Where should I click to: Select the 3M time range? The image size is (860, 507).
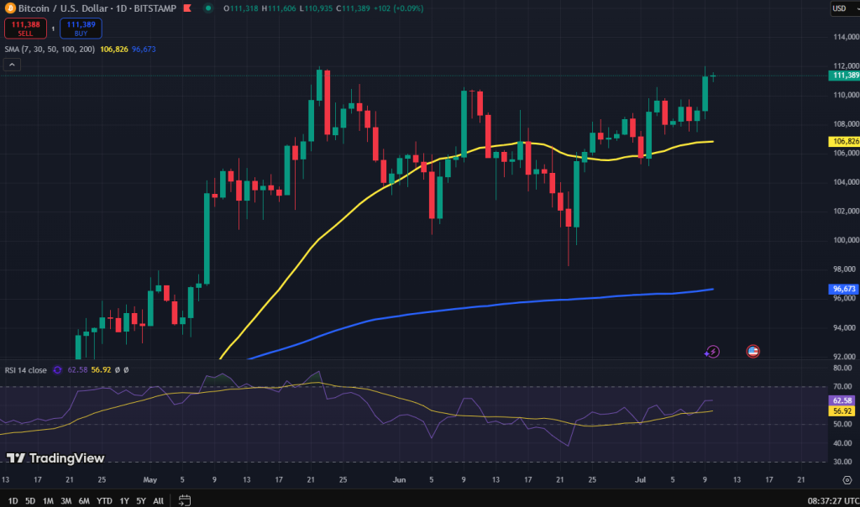tap(66, 501)
